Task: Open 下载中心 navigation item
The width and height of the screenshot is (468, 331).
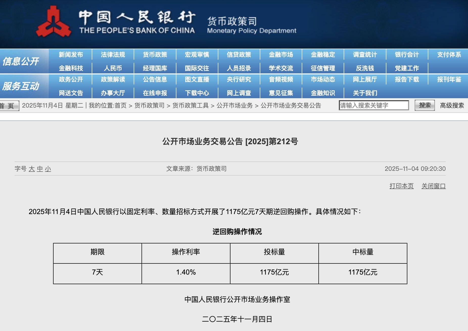Action: pos(197,93)
